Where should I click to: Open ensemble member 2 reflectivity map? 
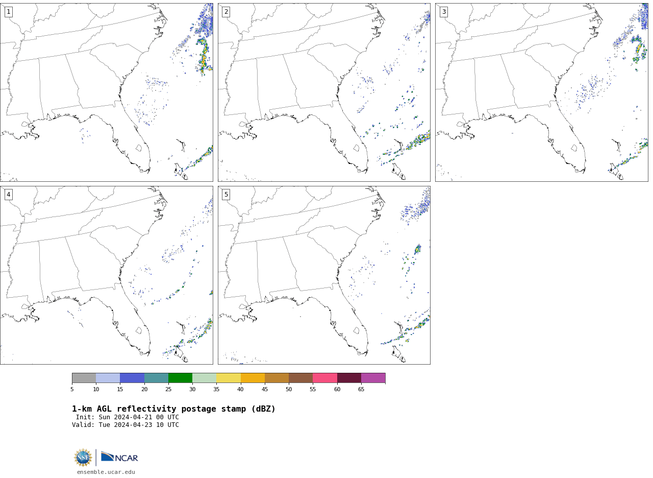coord(324,92)
